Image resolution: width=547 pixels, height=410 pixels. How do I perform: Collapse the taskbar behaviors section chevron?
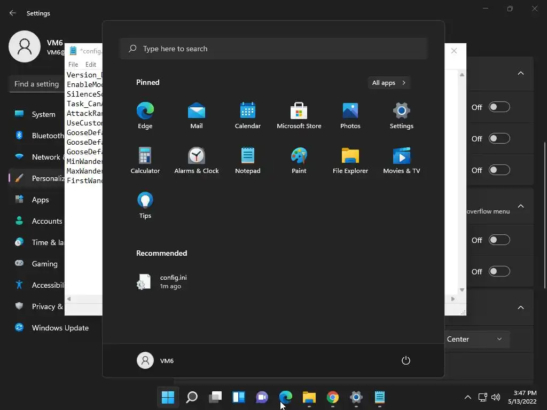click(x=520, y=307)
